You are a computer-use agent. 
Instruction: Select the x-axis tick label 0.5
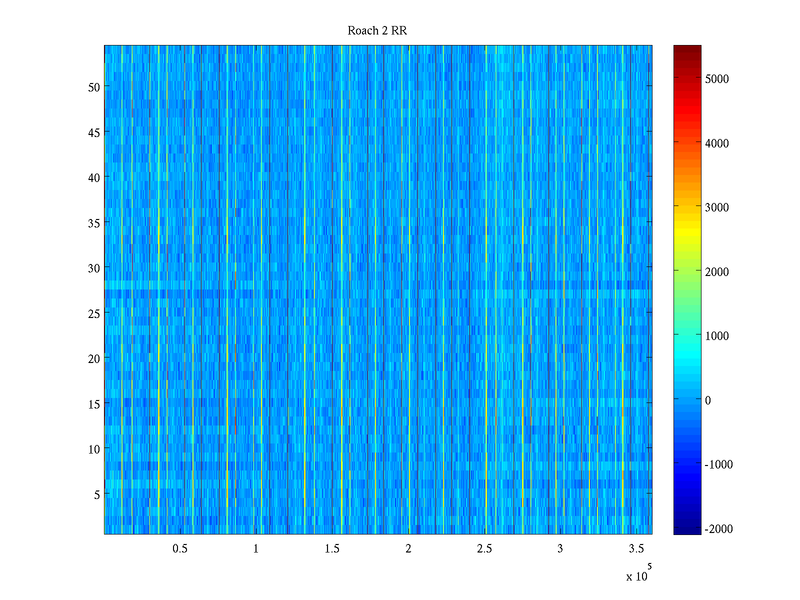coord(180,549)
